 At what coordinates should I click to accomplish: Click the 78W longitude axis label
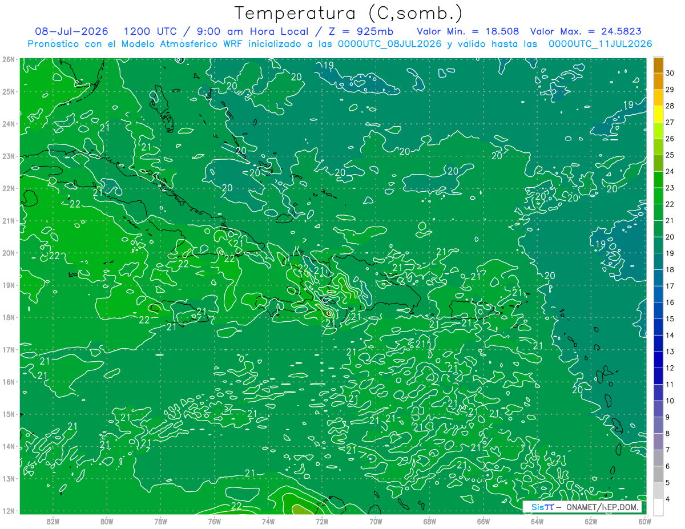(160, 521)
